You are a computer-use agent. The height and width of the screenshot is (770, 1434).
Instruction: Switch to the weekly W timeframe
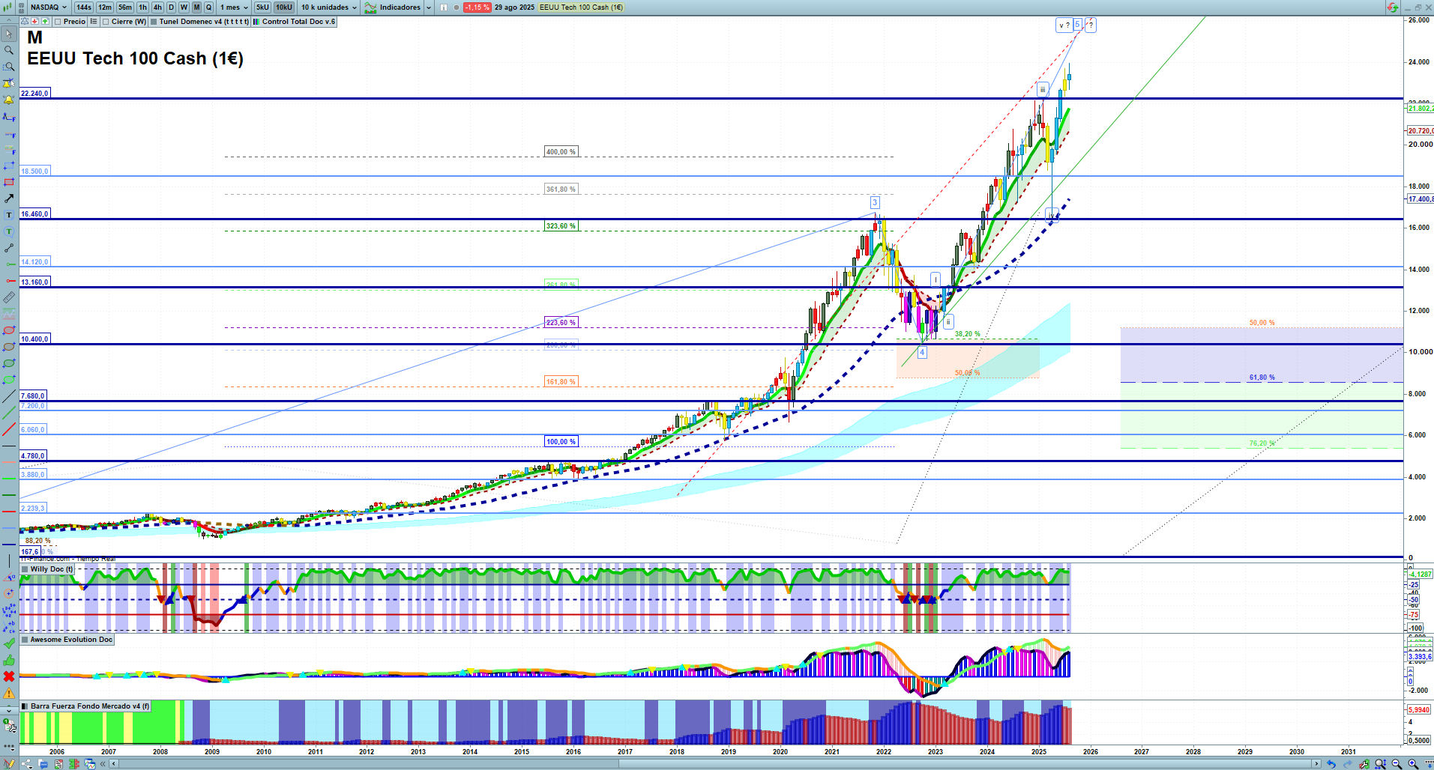[184, 7]
